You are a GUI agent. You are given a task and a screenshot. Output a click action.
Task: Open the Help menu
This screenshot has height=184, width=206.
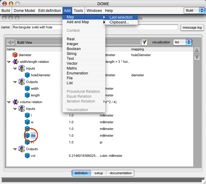coord(109,10)
